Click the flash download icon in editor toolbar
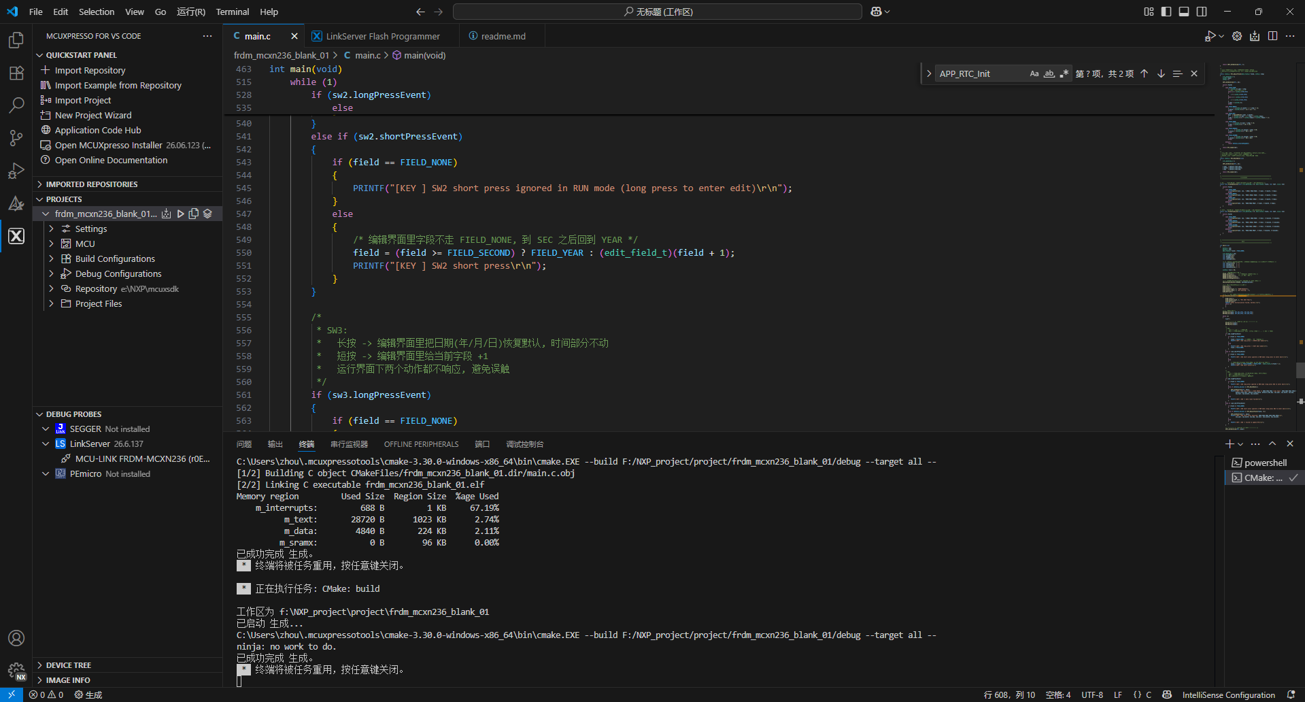 coord(1255,36)
